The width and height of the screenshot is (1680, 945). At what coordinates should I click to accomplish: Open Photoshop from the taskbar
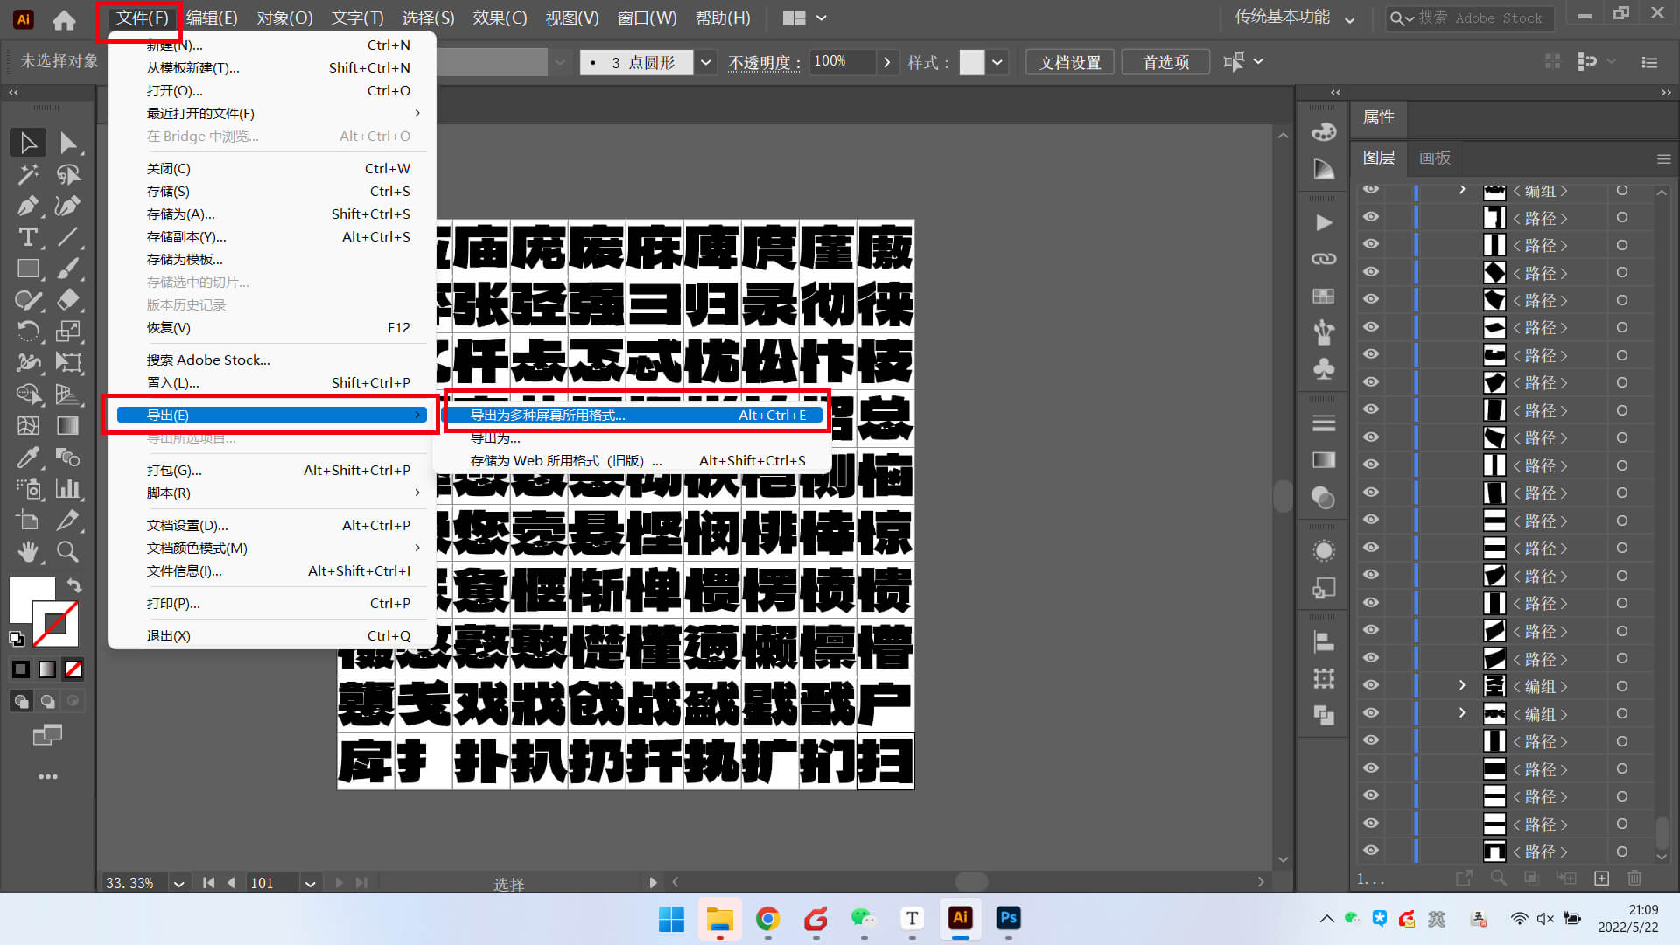1008,920
